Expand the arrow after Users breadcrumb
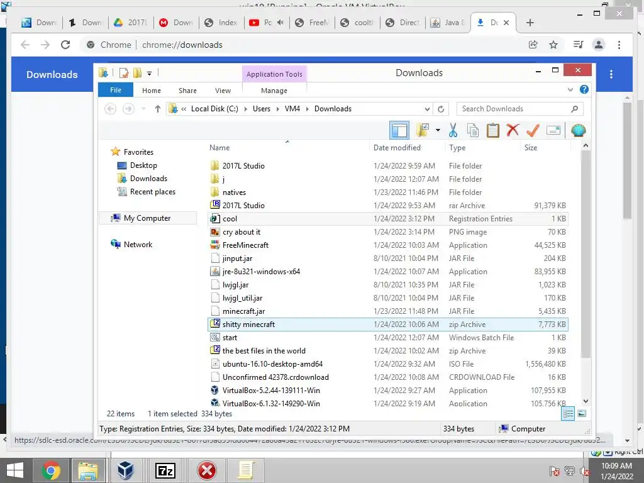The height and width of the screenshot is (483, 644). tap(277, 109)
